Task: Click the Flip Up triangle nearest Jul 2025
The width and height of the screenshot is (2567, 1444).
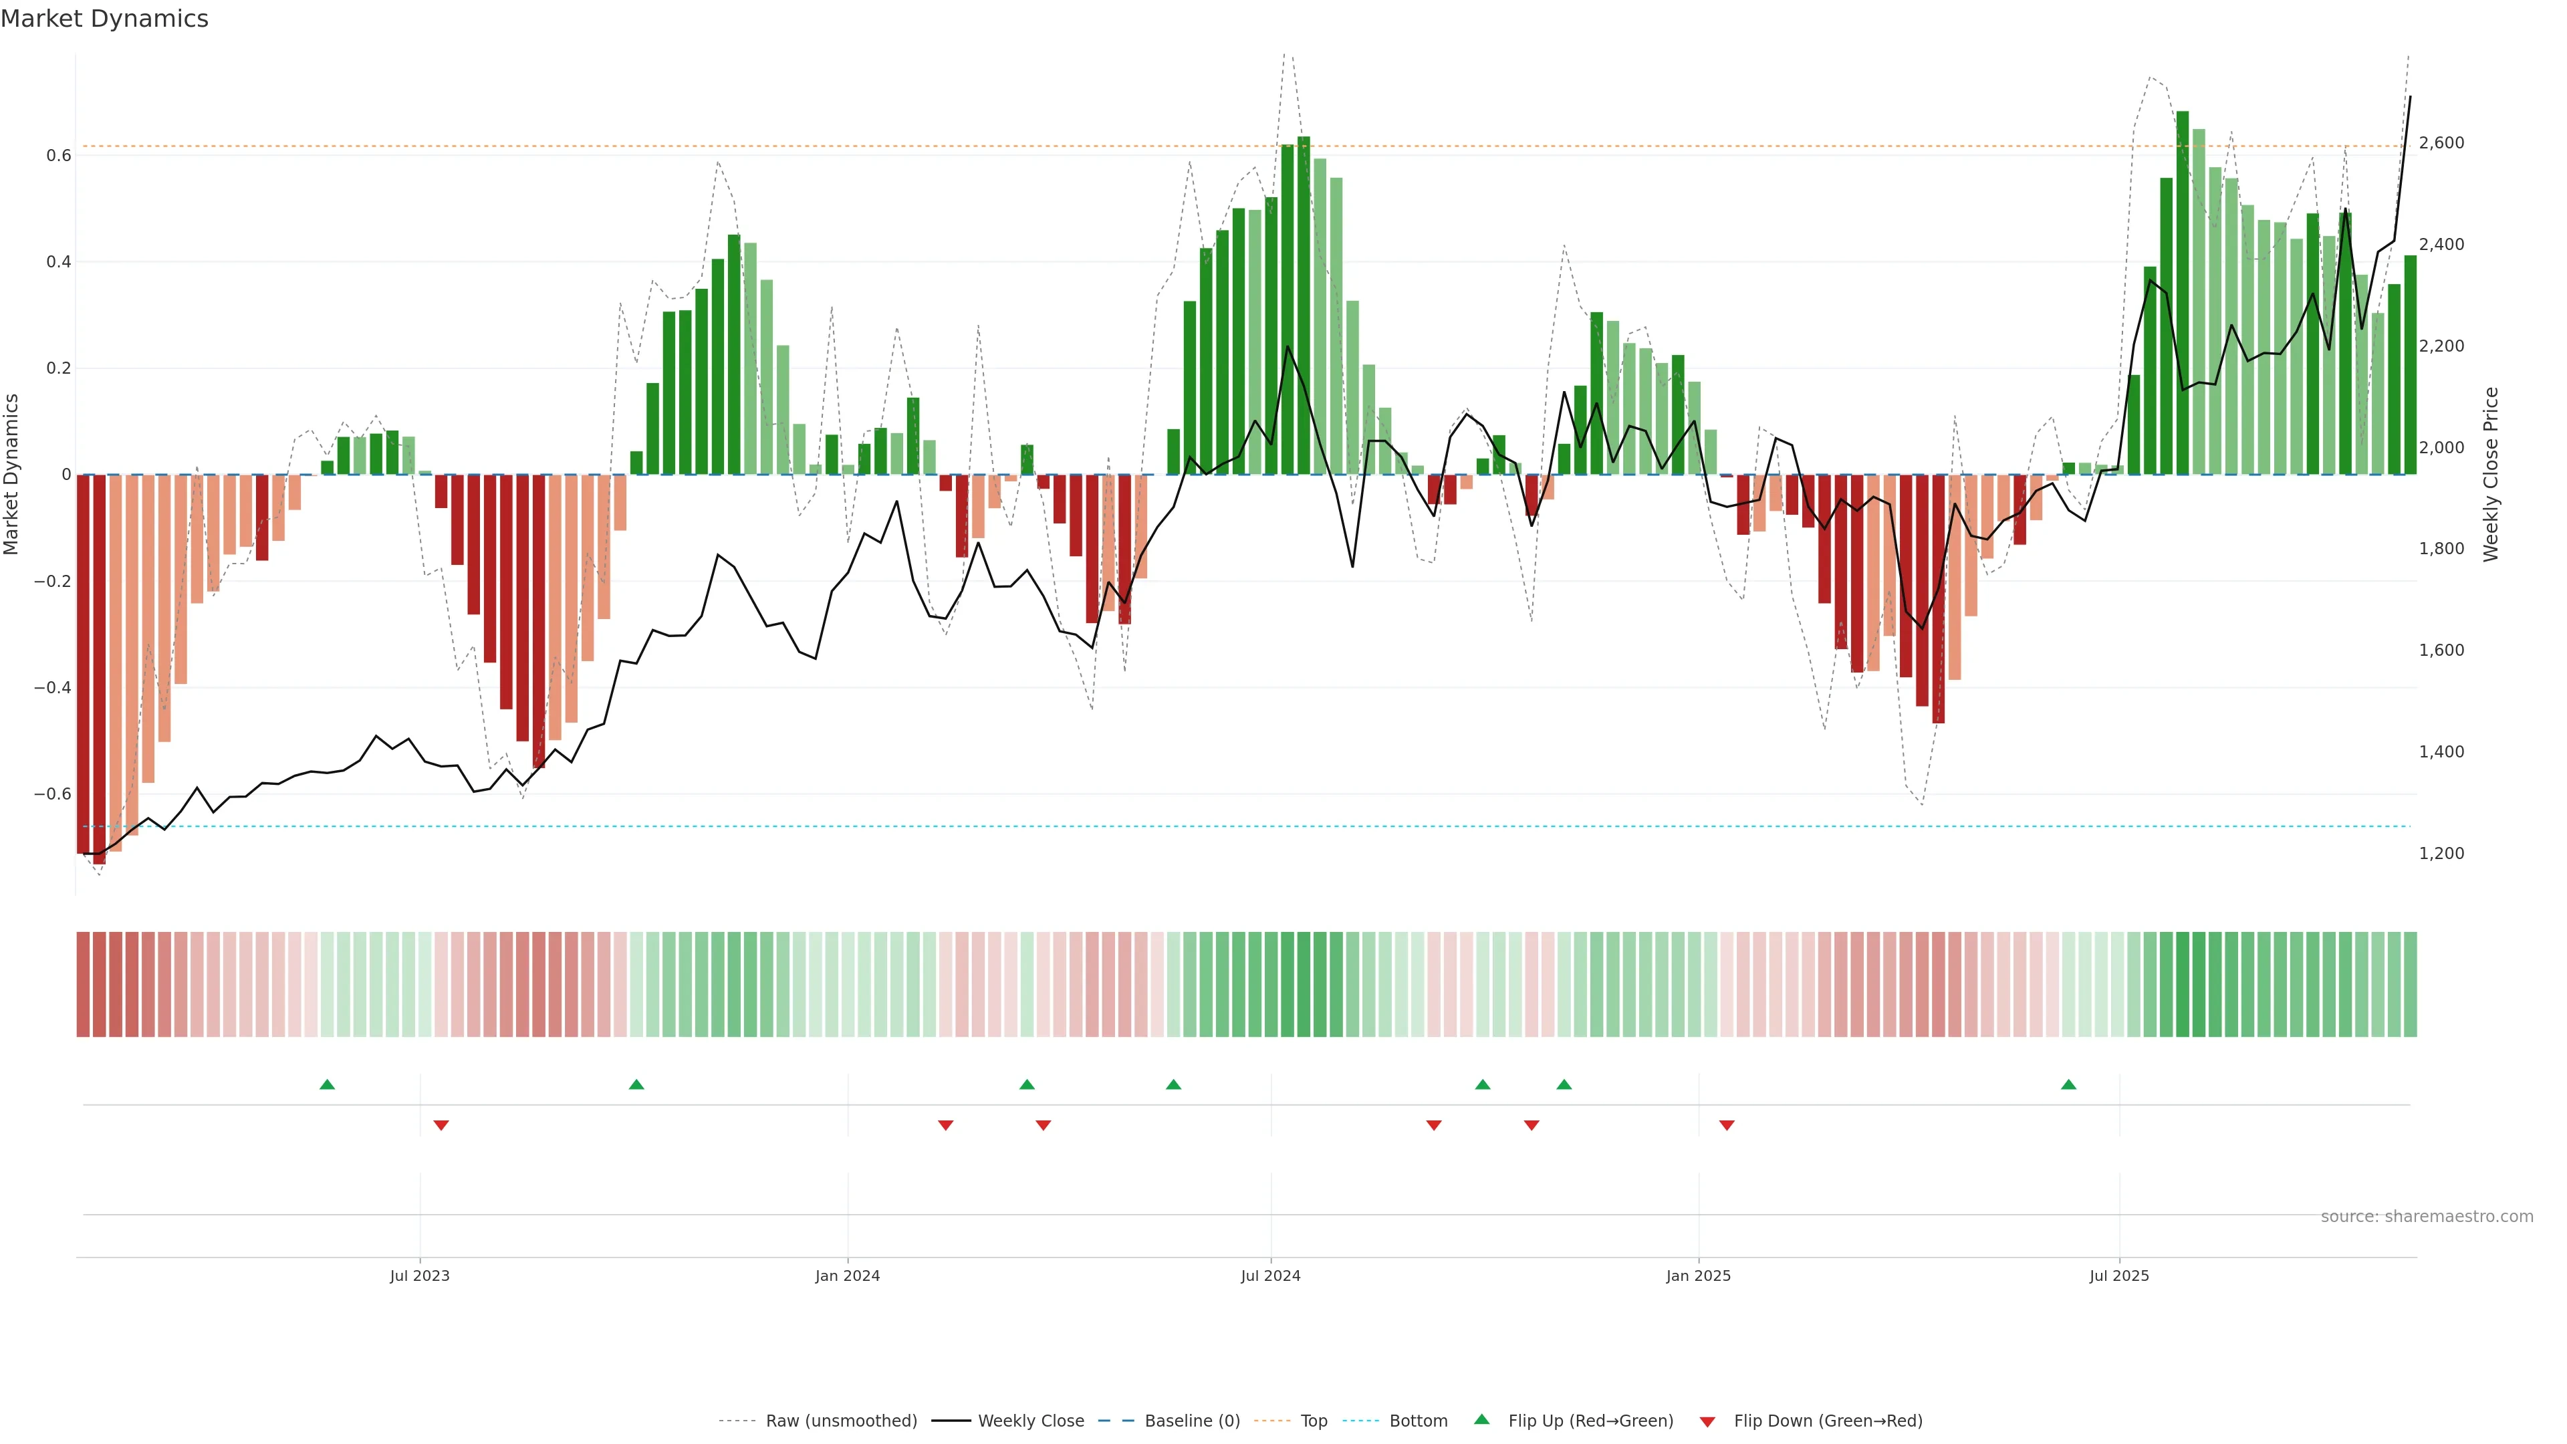Action: click(2069, 1084)
